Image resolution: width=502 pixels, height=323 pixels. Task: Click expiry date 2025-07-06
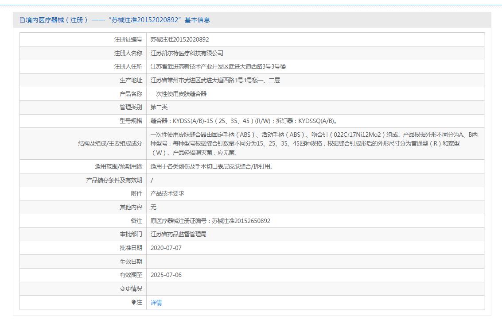coord(166,275)
